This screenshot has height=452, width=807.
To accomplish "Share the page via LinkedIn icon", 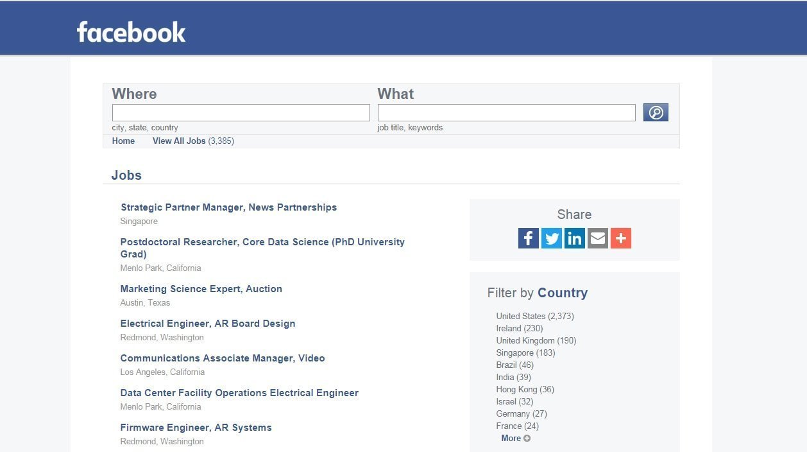I will tap(574, 238).
